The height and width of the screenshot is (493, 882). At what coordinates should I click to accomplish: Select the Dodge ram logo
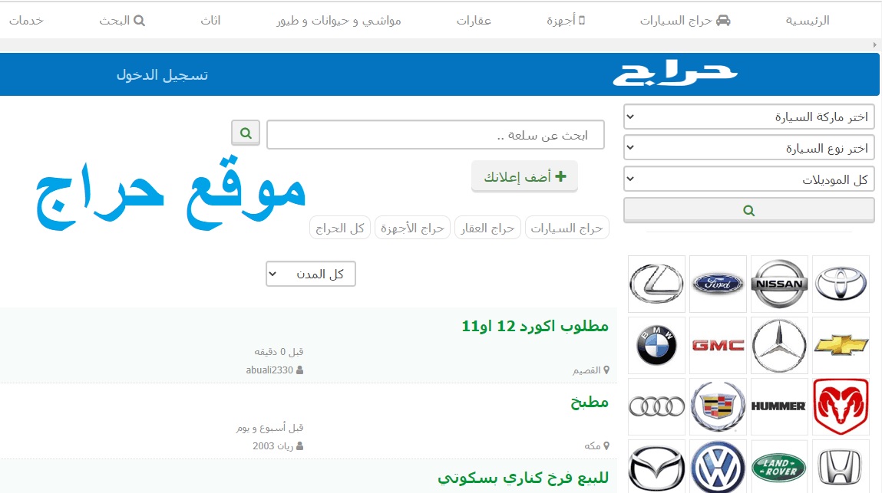(841, 406)
